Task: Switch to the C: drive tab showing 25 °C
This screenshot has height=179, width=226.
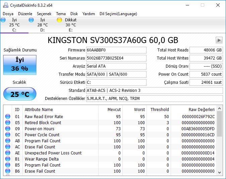Action: 14,25
